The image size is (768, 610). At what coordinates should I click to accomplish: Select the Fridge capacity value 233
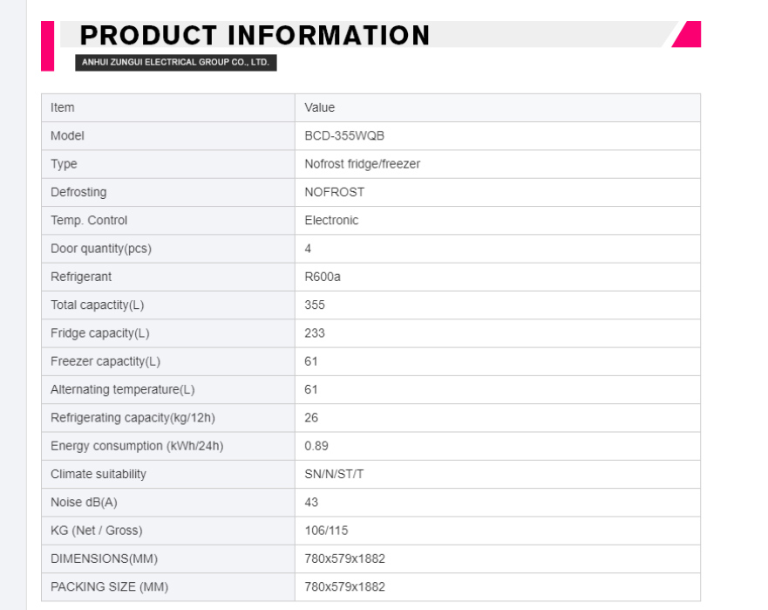pyautogui.click(x=315, y=333)
